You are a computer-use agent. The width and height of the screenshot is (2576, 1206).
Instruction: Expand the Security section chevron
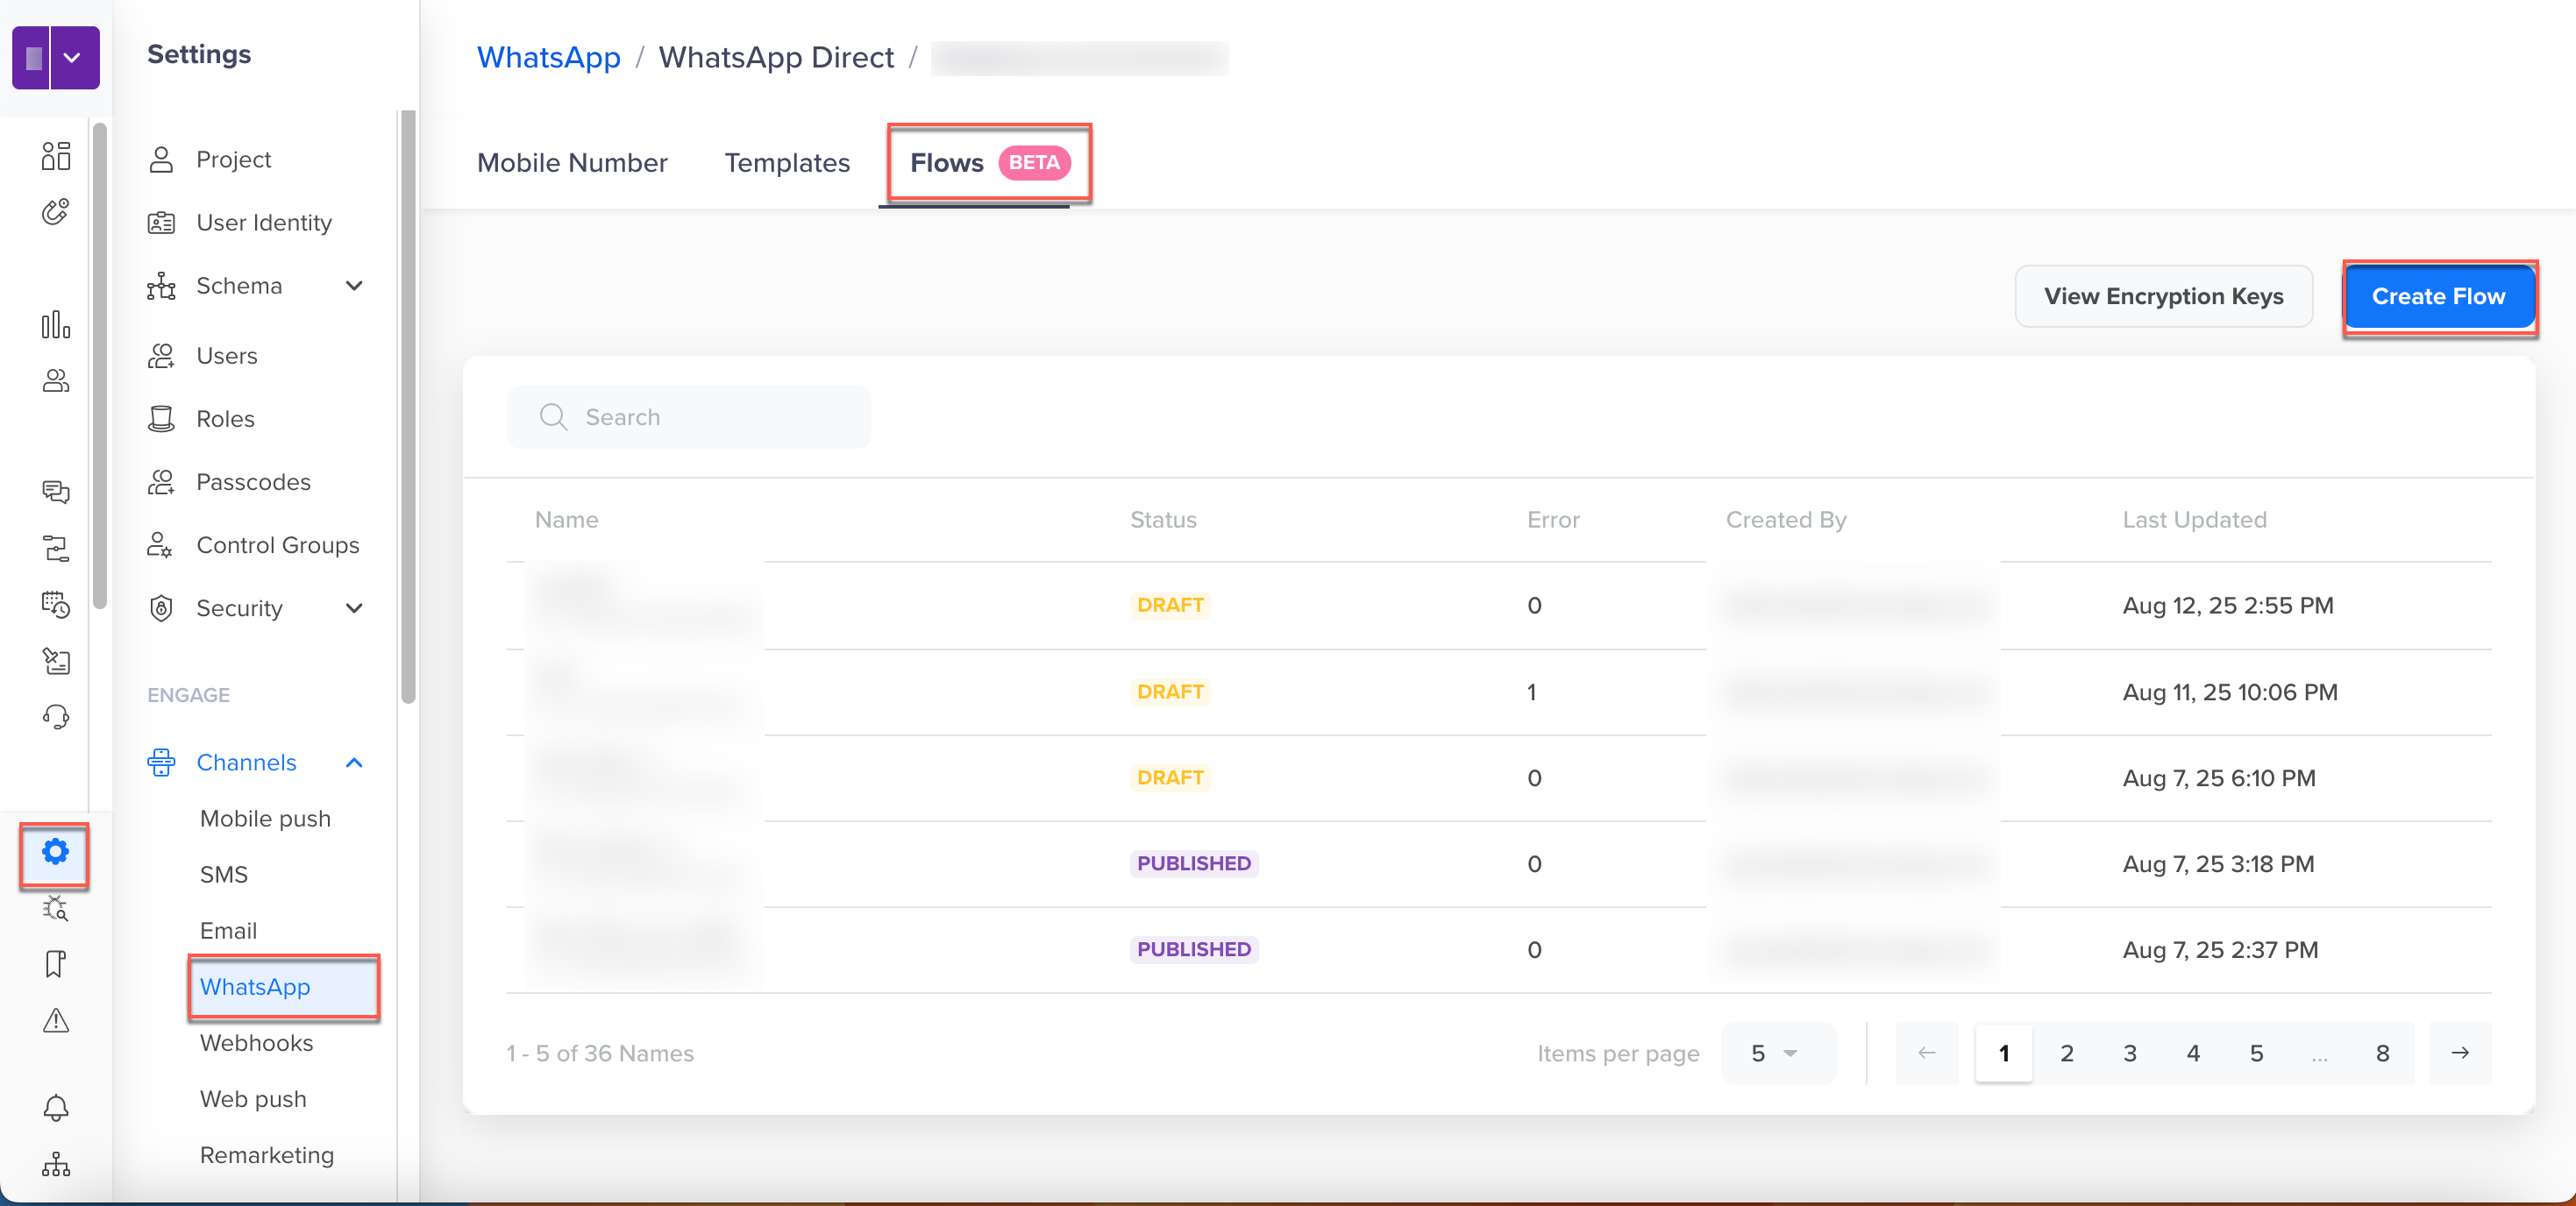(354, 608)
